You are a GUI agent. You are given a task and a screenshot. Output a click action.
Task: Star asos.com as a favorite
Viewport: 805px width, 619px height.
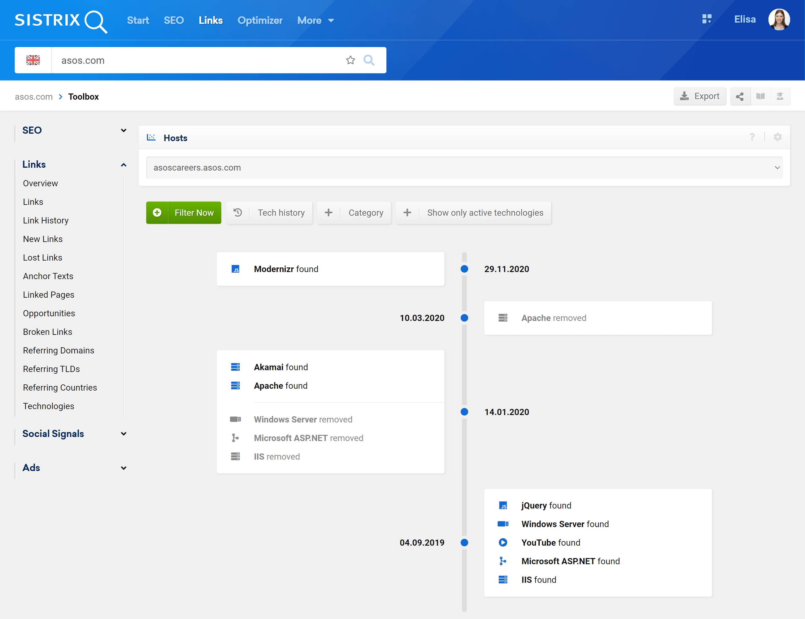click(x=350, y=60)
